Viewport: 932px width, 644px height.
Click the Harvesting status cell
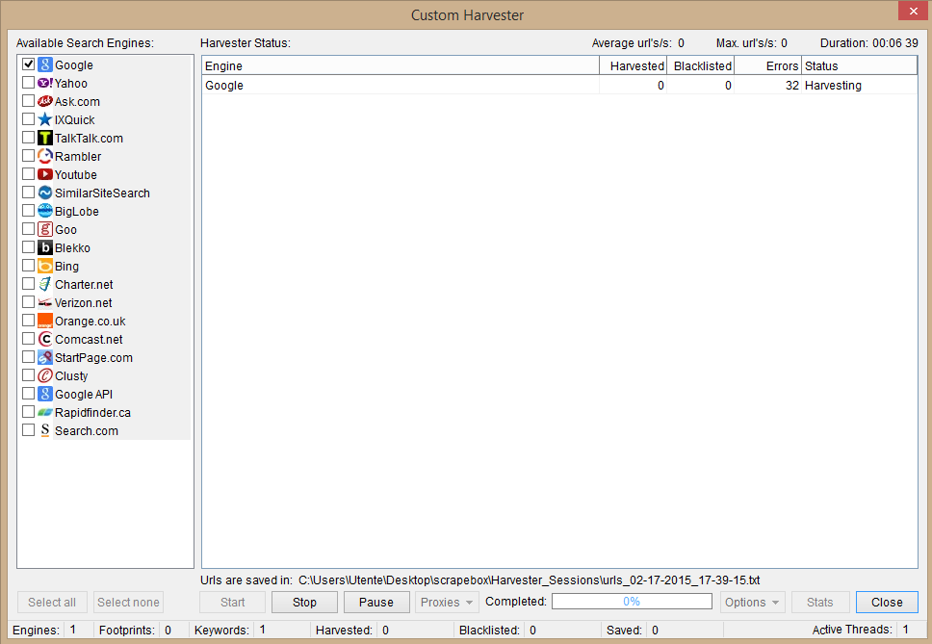(x=860, y=85)
